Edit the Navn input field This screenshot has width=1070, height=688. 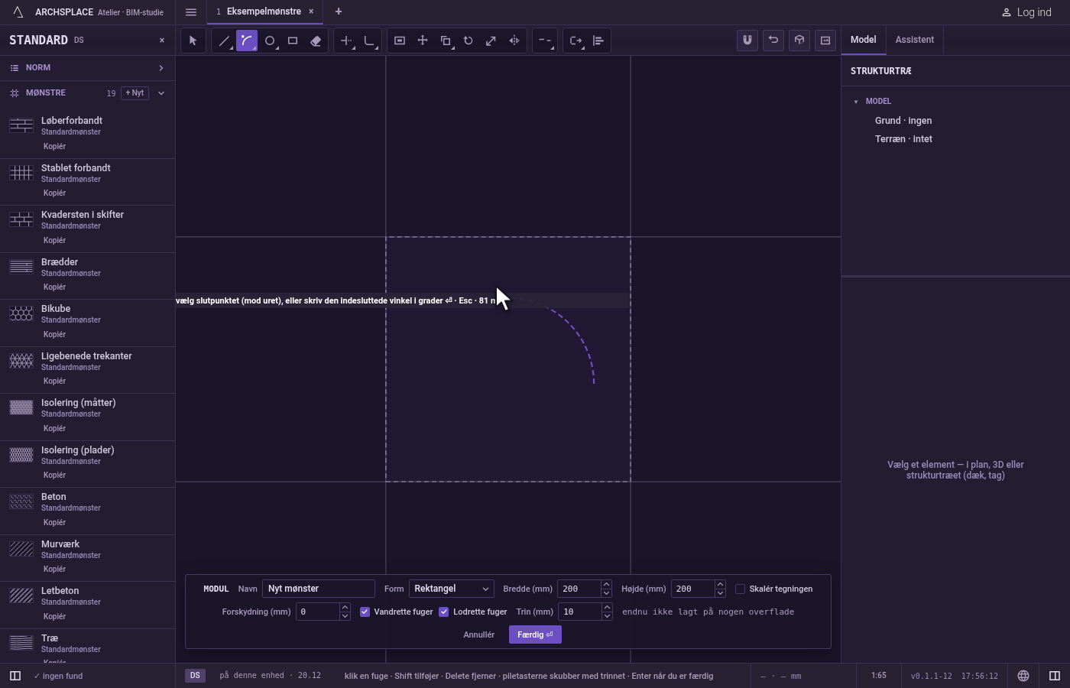click(x=319, y=589)
